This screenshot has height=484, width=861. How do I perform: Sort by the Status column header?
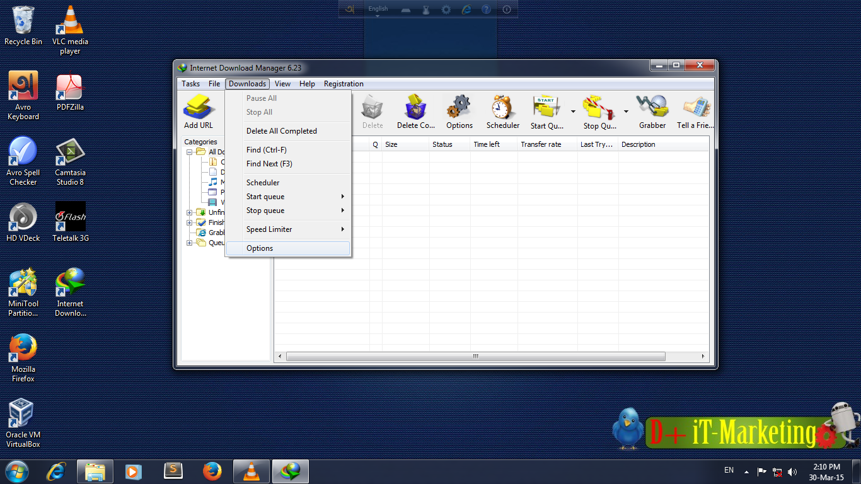pos(449,144)
